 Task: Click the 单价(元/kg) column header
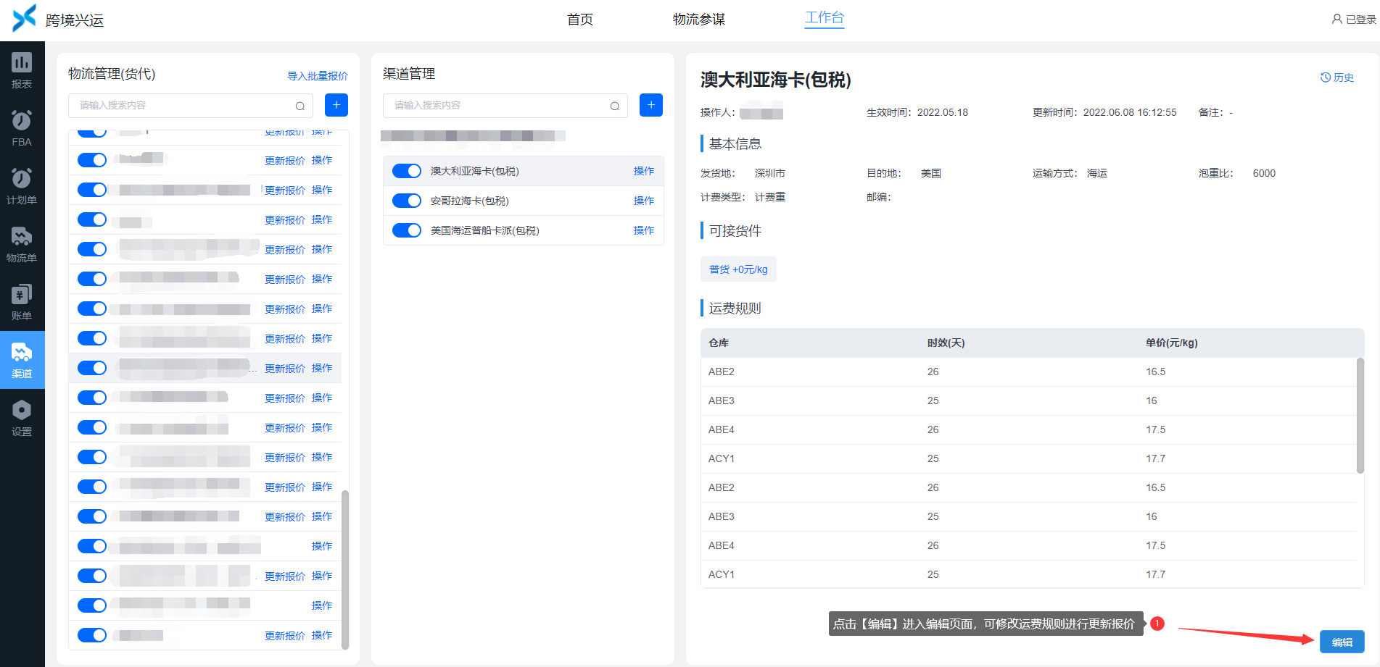[1172, 343]
